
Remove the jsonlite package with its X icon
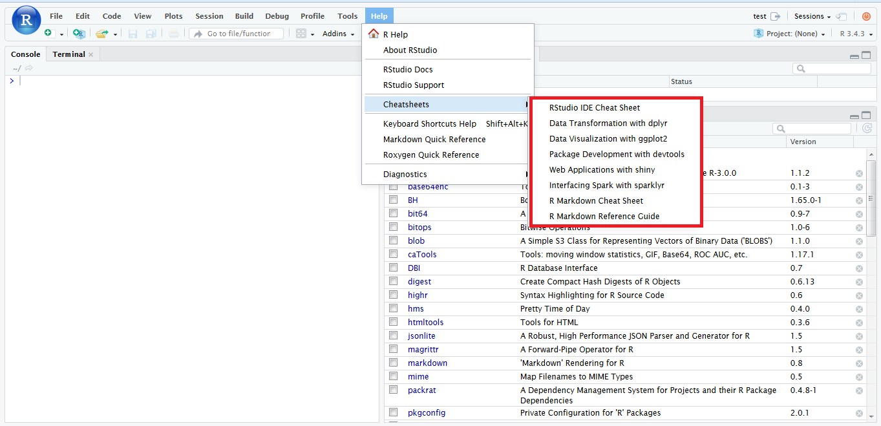click(859, 336)
